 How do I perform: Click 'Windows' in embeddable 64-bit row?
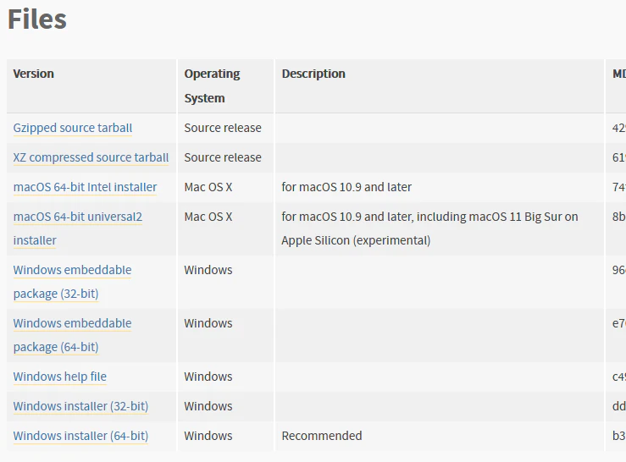[208, 323]
